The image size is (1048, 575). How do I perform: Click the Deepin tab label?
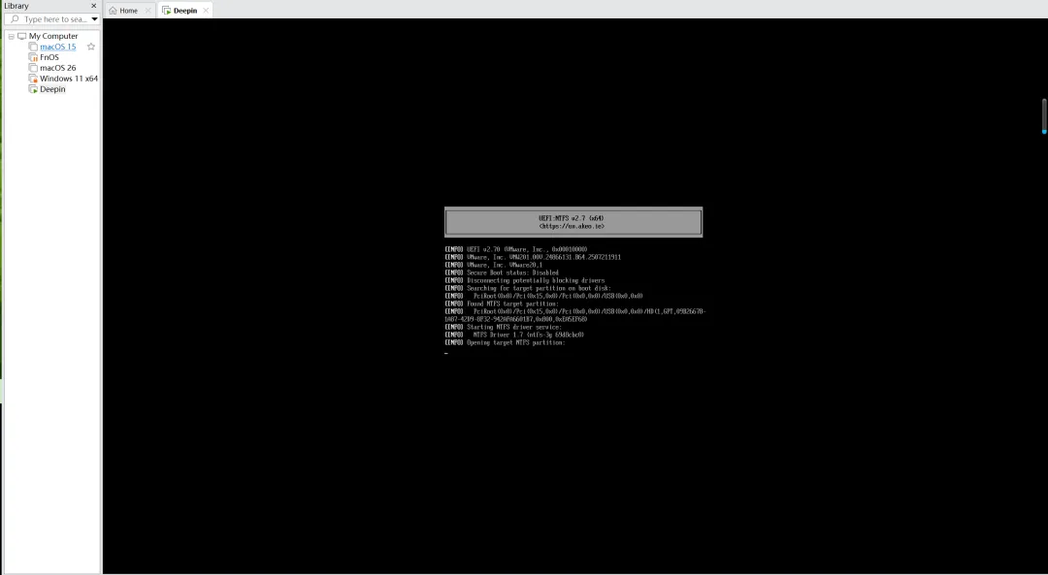click(x=185, y=11)
